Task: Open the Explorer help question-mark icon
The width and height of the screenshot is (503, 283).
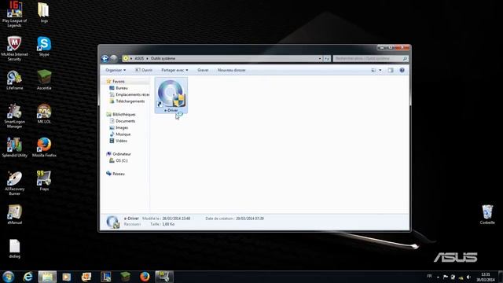Action: pyautogui.click(x=402, y=70)
